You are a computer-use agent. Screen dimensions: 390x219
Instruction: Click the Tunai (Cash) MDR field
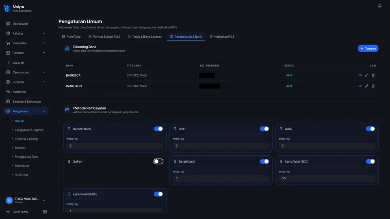pyautogui.click(x=221, y=178)
